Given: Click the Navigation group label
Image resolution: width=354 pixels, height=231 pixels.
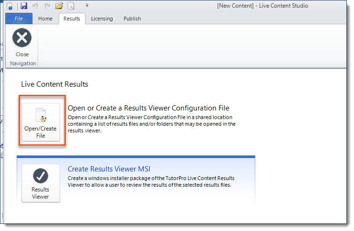Looking at the screenshot, I should click(23, 63).
